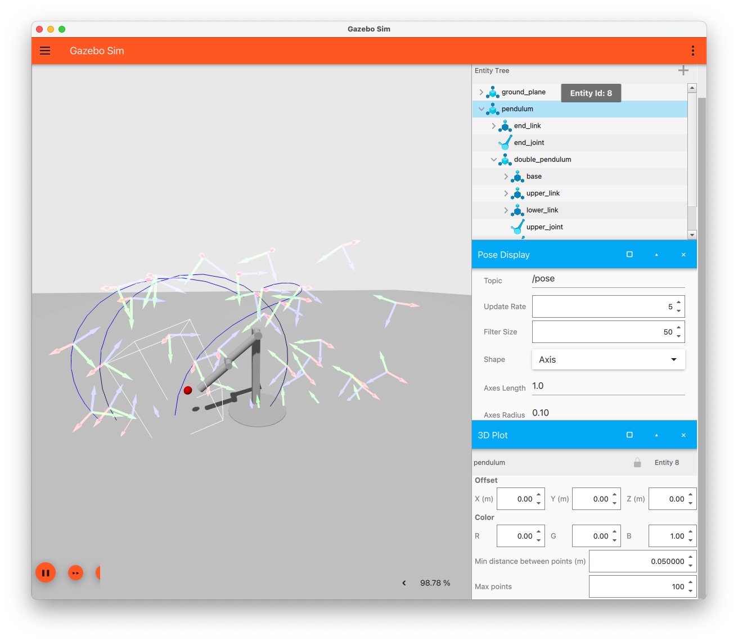The height and width of the screenshot is (641, 738).
Task: Undock the Pose Display panel
Action: point(629,255)
